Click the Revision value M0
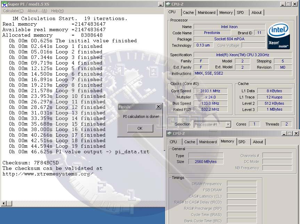The height and width of the screenshot is (224, 300). [x=283, y=67]
